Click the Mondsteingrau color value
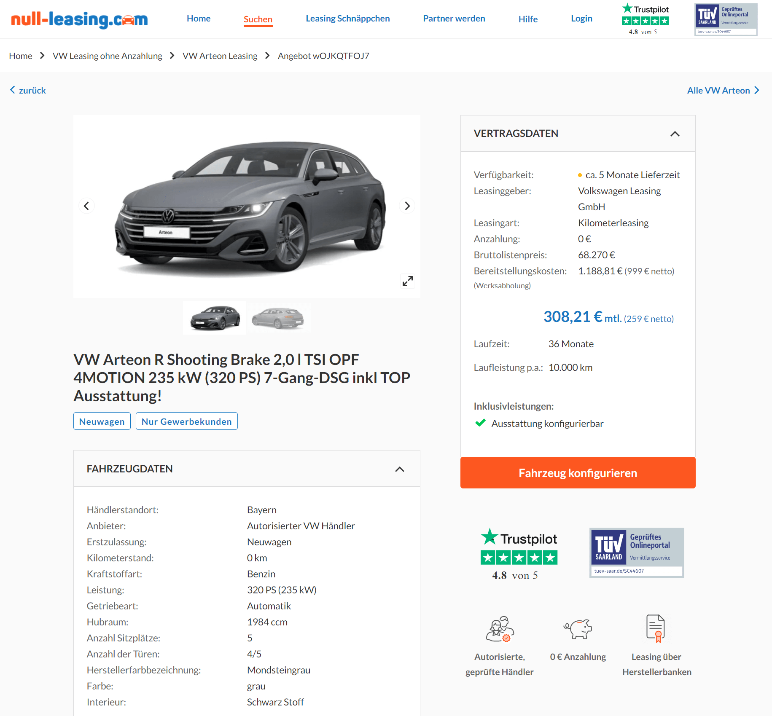Image resolution: width=772 pixels, height=716 pixels. coord(278,670)
